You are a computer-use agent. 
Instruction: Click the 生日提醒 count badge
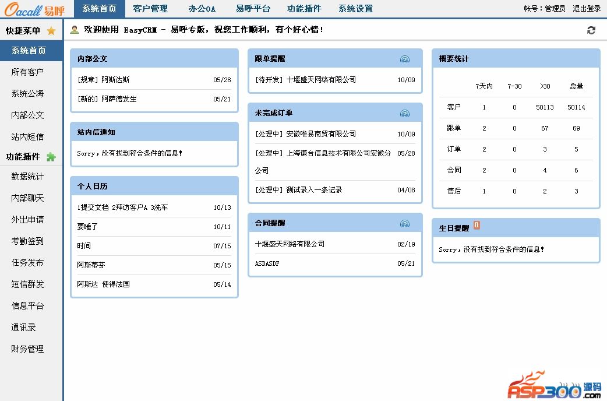tap(477, 226)
